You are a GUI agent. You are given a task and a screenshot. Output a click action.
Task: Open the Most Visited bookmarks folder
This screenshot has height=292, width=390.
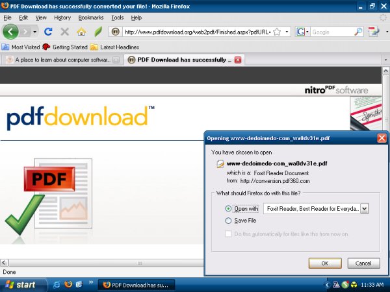(21, 47)
